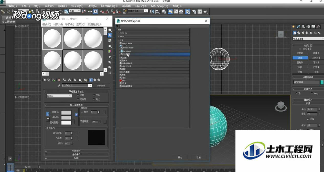This screenshot has height=172, width=324.
Task: Expand the mental ray group in the browser
Action: tap(154, 33)
